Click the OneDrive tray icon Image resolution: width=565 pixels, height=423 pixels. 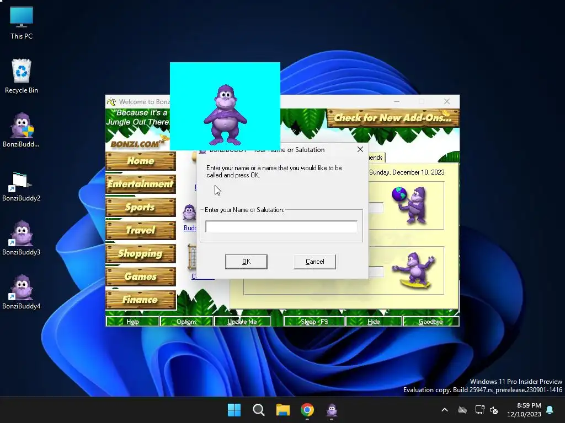click(x=462, y=410)
